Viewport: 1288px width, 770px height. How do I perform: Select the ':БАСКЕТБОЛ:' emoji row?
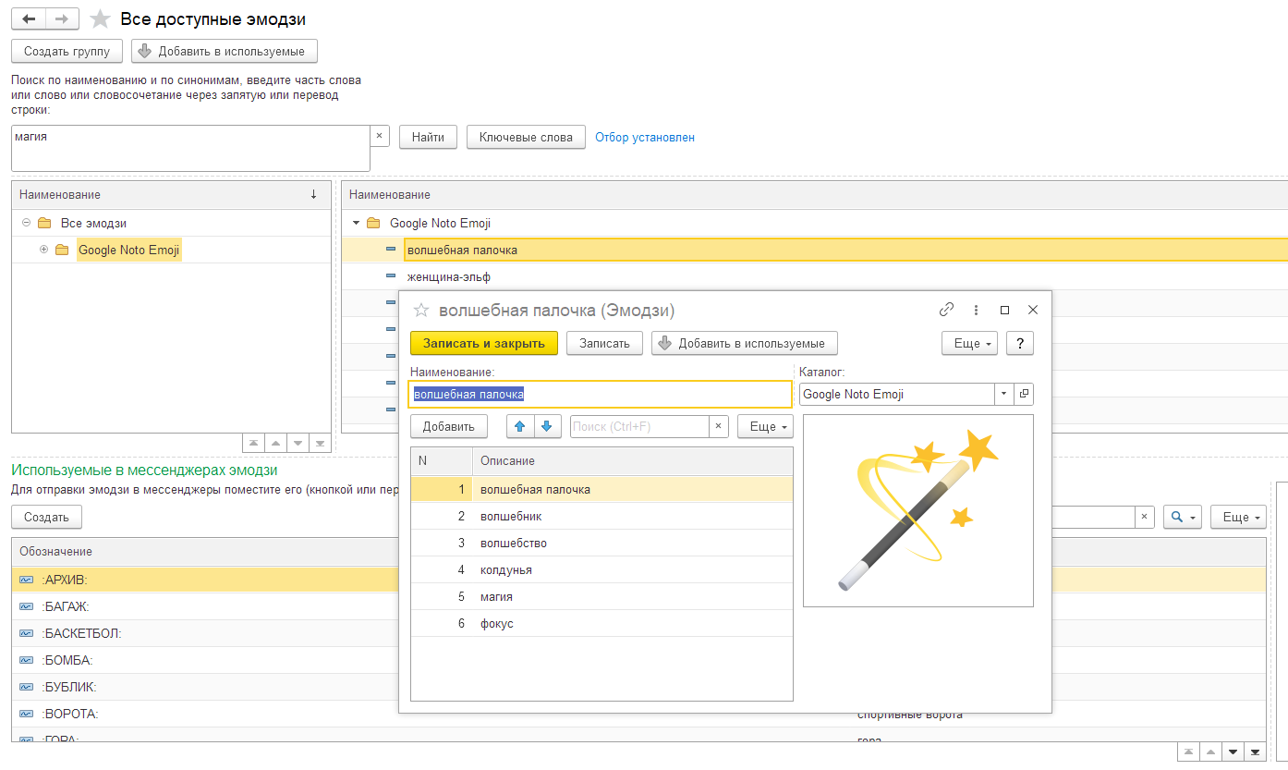click(203, 633)
